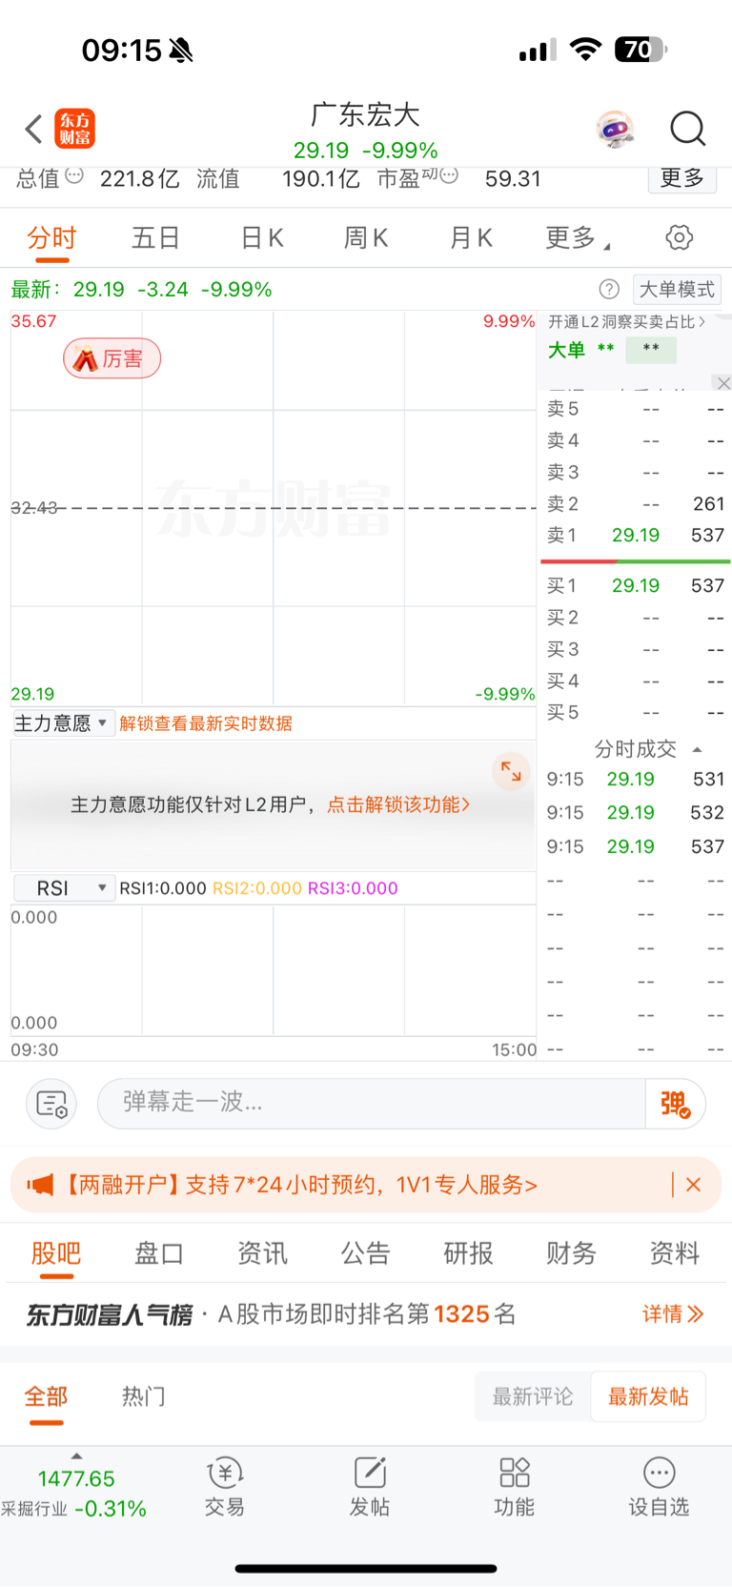The width and height of the screenshot is (732, 1587).
Task: Select the 五日 chart tab
Action: 155,237
